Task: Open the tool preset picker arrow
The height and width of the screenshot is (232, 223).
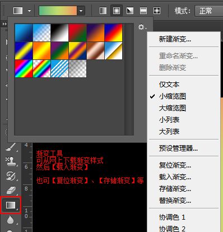Action: [x=29, y=11]
